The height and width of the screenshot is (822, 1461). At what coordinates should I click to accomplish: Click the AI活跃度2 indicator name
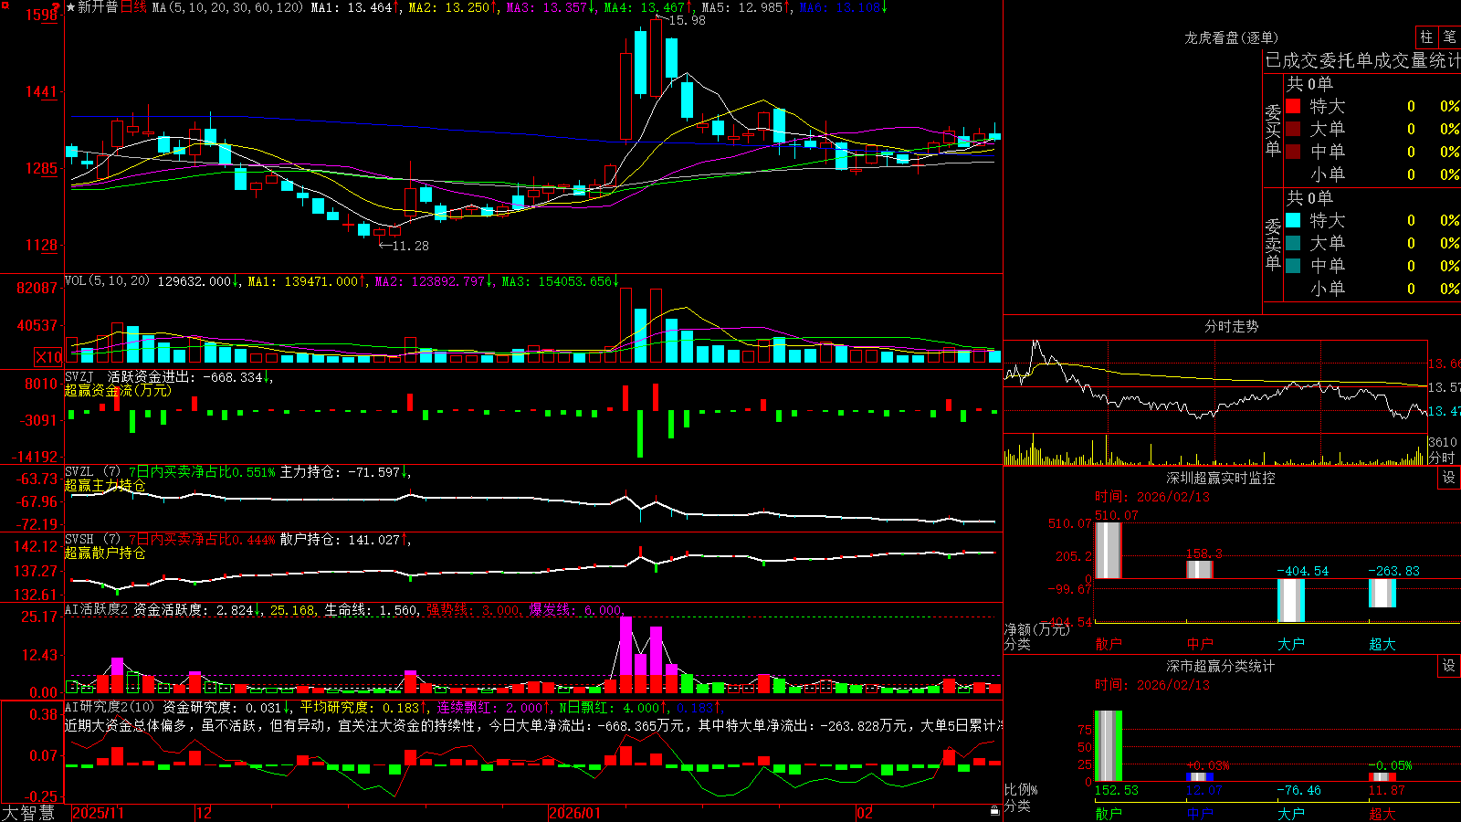pyautogui.click(x=96, y=609)
